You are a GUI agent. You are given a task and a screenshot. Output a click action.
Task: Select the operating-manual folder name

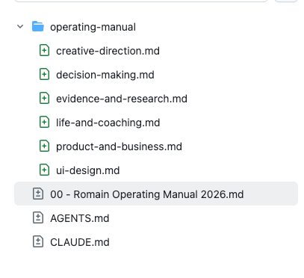coord(93,27)
